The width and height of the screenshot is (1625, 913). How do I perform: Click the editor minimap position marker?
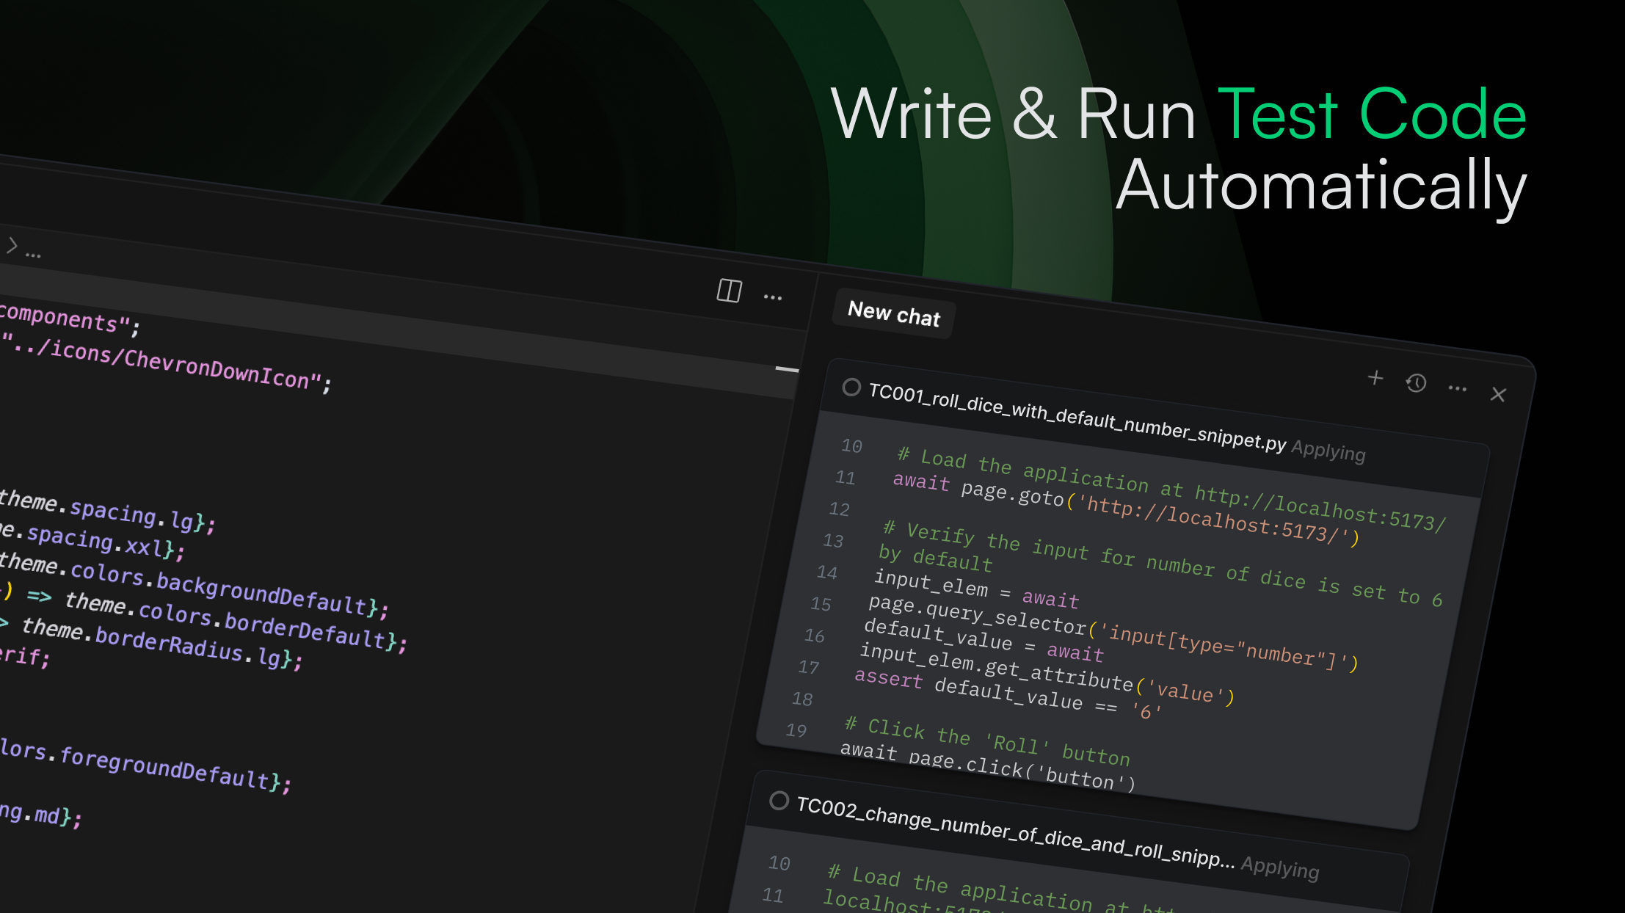tap(787, 369)
